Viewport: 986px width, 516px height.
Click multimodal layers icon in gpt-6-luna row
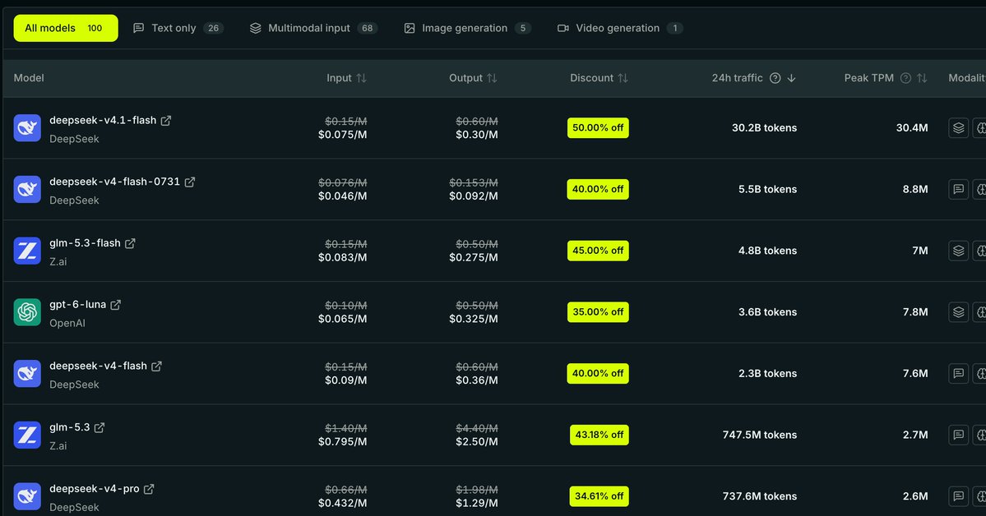958,311
